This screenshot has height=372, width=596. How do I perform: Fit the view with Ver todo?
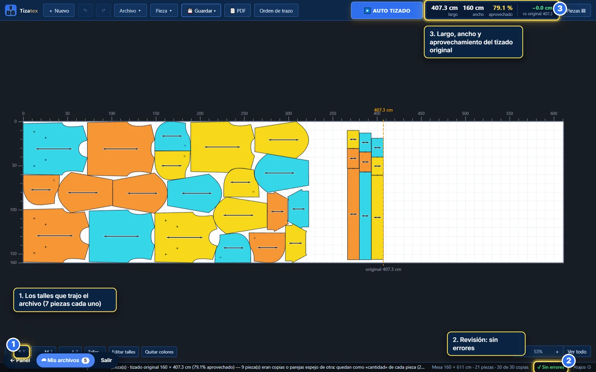tap(577, 352)
